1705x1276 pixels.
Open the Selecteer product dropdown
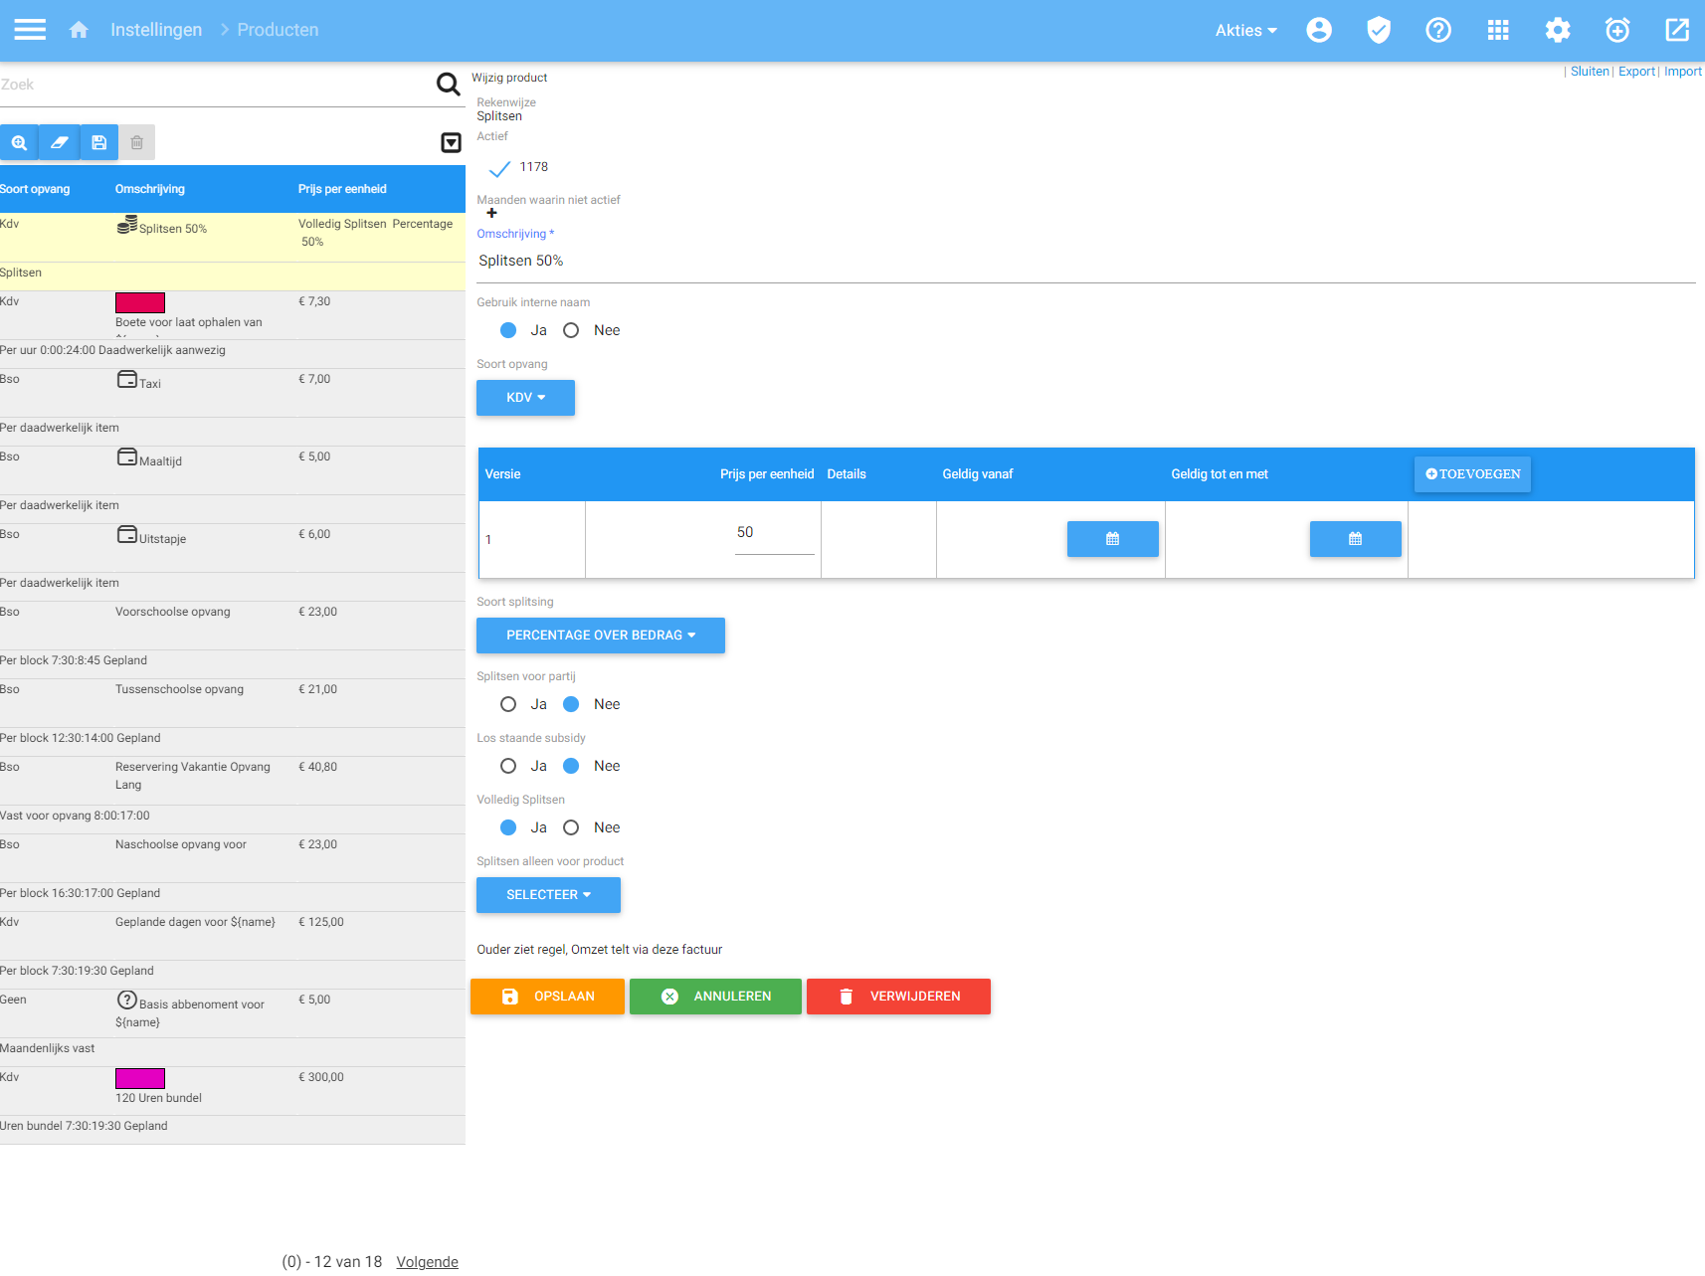(x=548, y=895)
